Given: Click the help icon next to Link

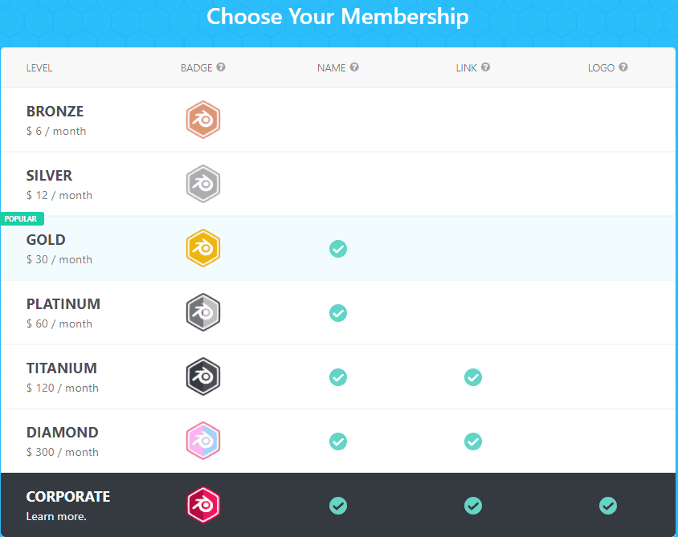Looking at the screenshot, I should coord(486,67).
